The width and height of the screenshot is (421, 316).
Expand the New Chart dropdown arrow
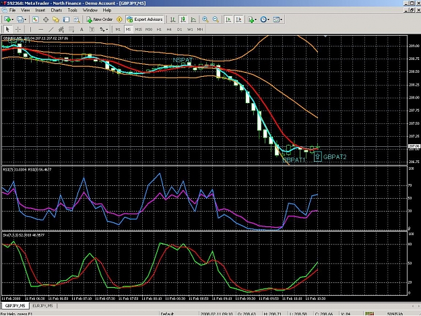click(x=12, y=20)
